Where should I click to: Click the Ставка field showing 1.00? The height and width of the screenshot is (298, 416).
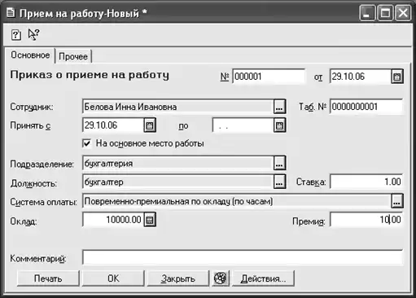tap(366, 182)
